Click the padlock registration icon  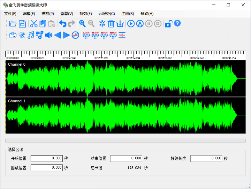[x=168, y=24]
